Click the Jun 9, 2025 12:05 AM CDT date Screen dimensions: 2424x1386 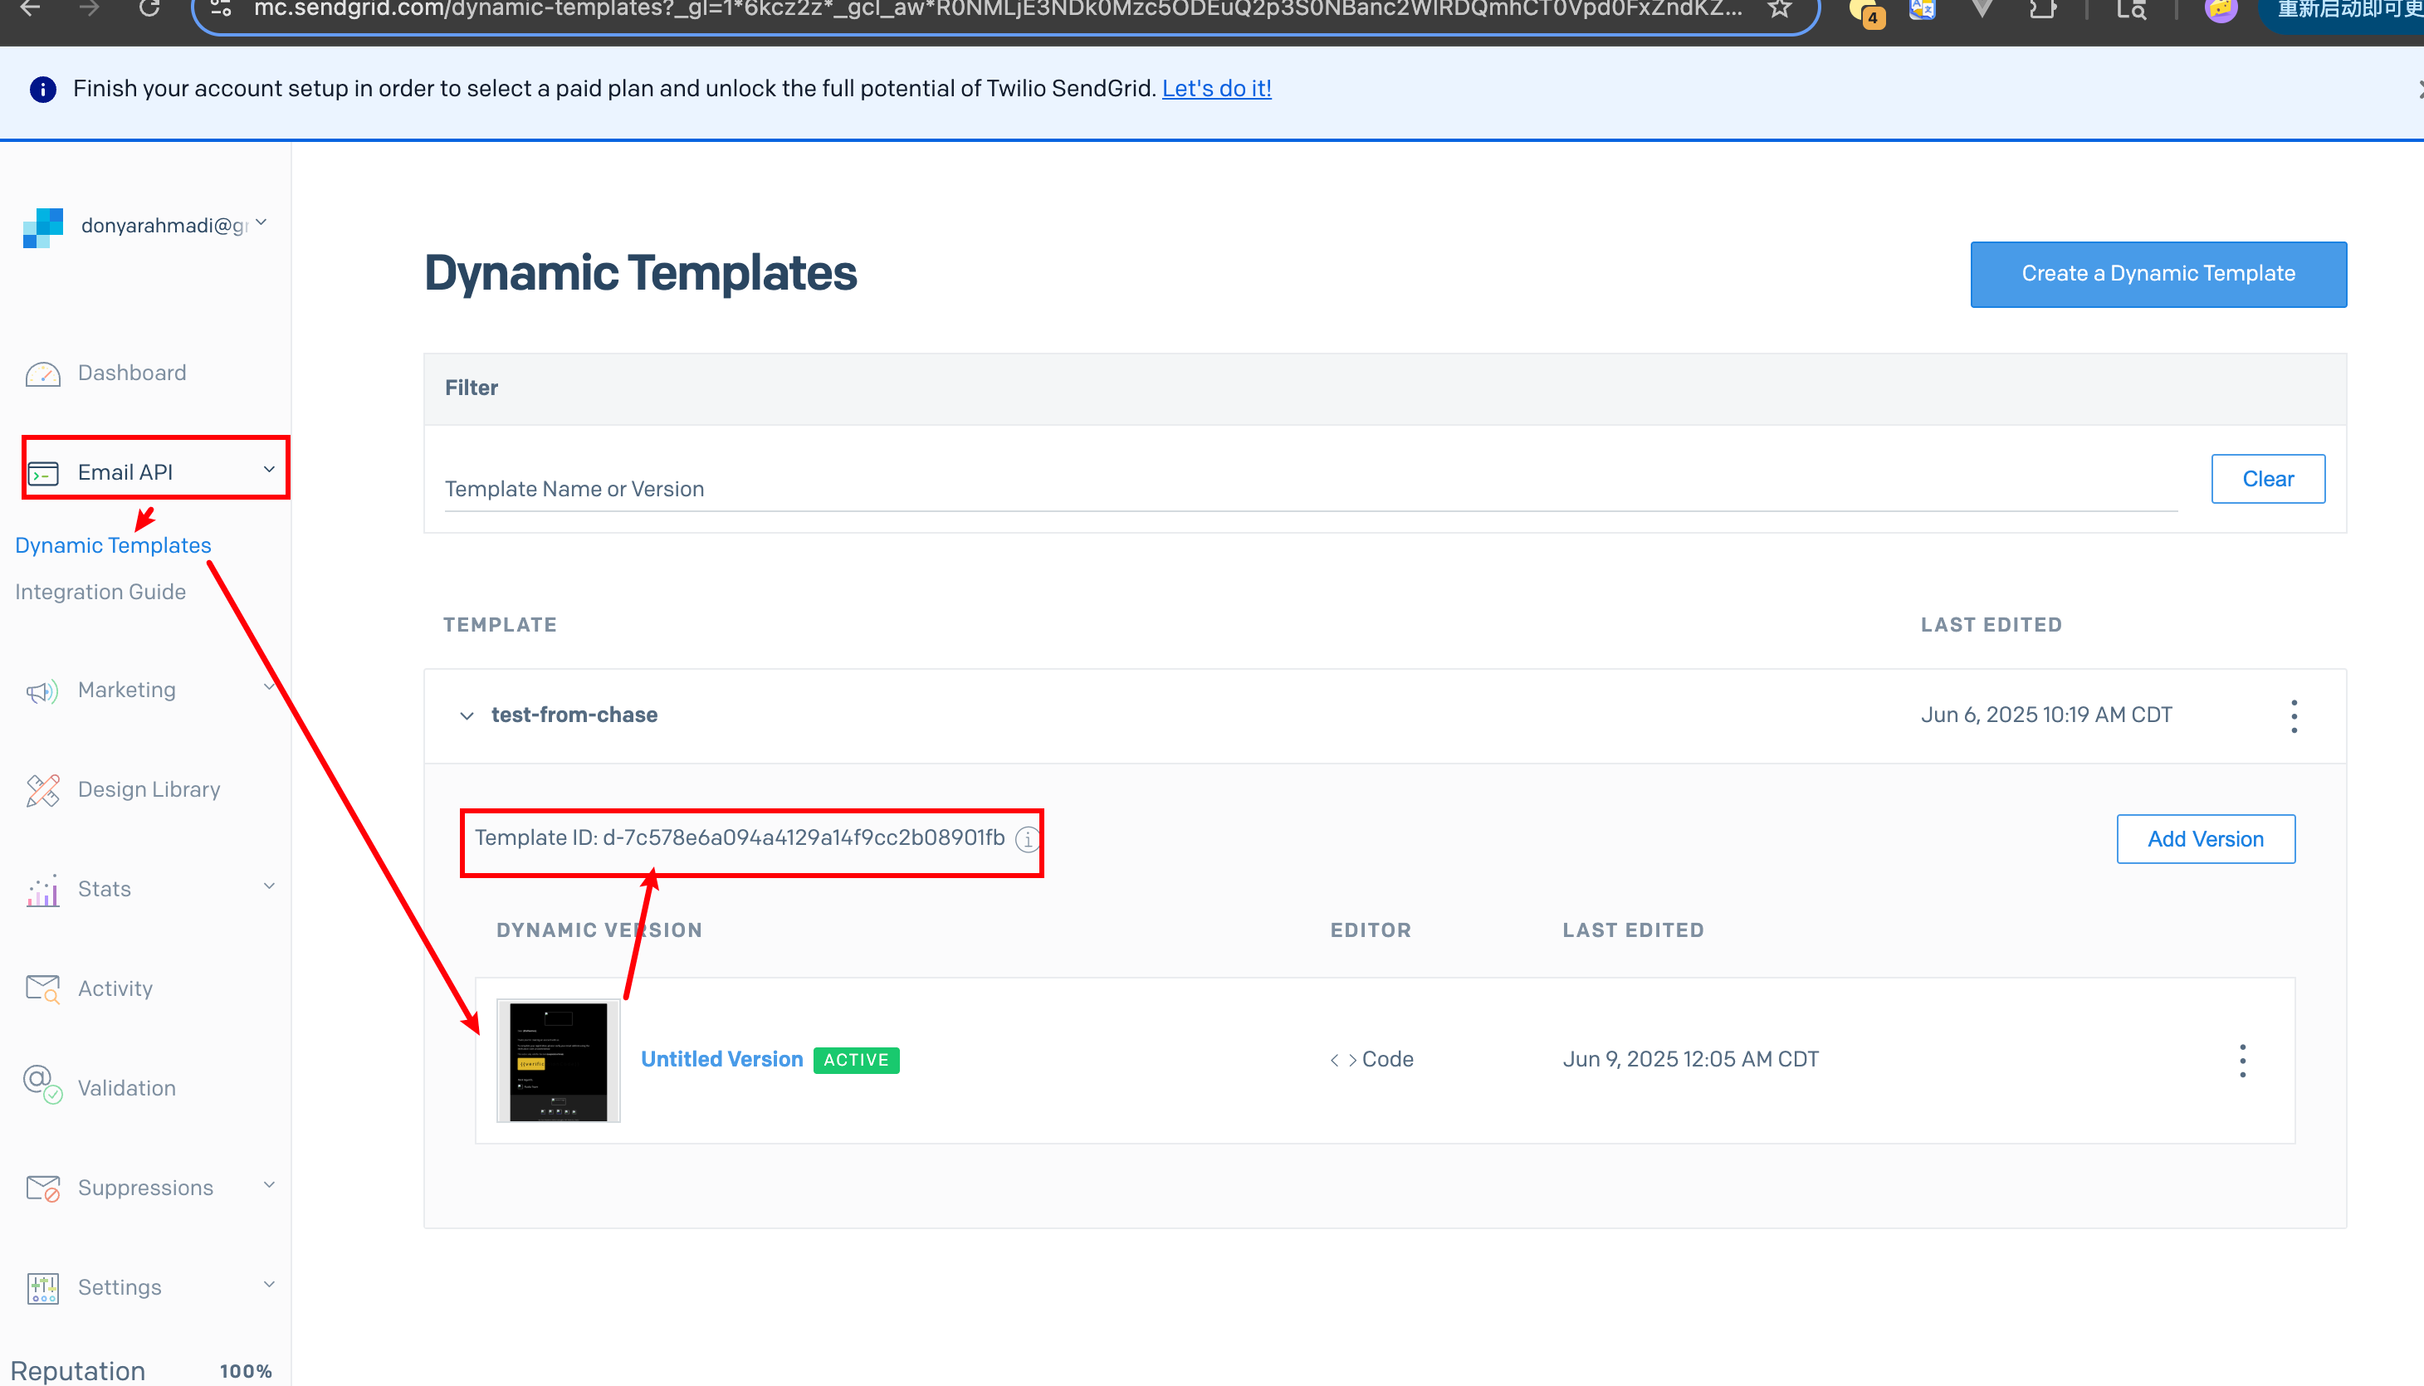(x=1690, y=1061)
